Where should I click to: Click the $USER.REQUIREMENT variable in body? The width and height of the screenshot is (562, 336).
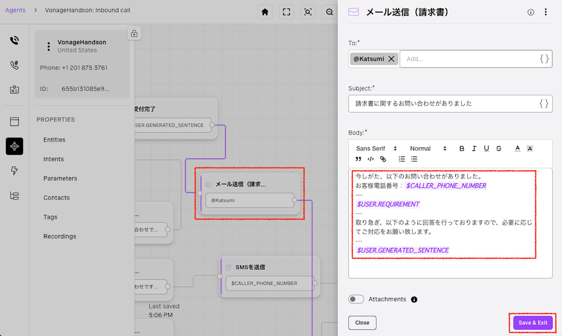click(x=388, y=204)
